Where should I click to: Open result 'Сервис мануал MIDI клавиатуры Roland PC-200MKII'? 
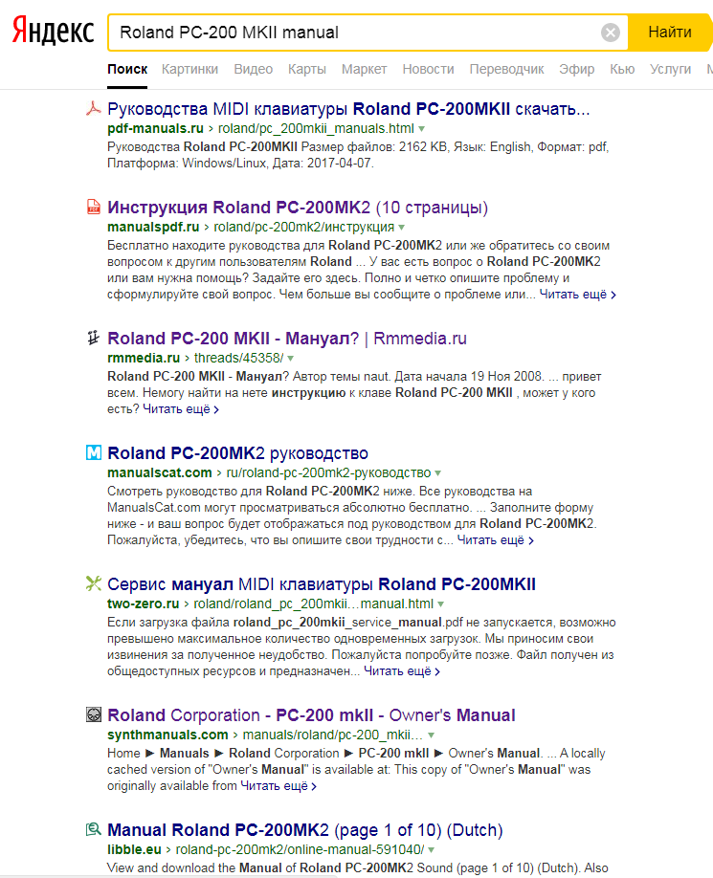click(322, 584)
